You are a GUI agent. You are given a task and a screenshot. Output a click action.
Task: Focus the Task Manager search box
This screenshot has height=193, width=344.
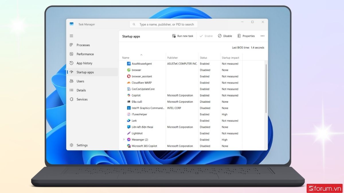pos(164,24)
